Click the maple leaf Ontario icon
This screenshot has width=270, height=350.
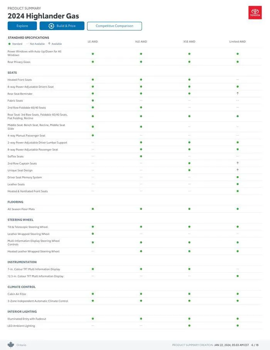[x=11, y=345]
